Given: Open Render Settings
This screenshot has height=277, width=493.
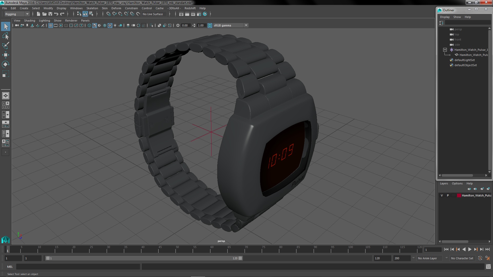Looking at the screenshot, I should (199, 14).
